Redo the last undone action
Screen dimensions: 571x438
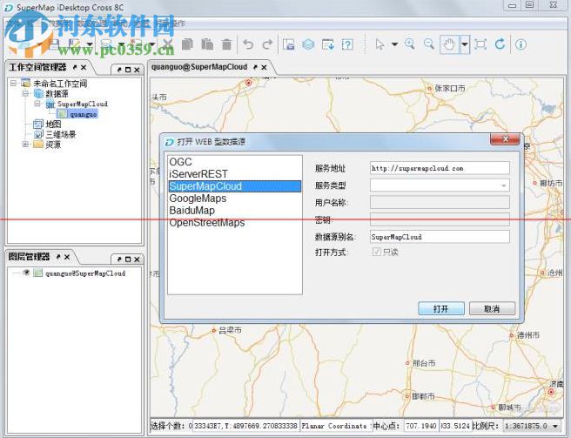268,44
